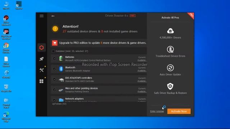Open Microsoft Edge desktop icon
230x129 pixels.
point(6,117)
